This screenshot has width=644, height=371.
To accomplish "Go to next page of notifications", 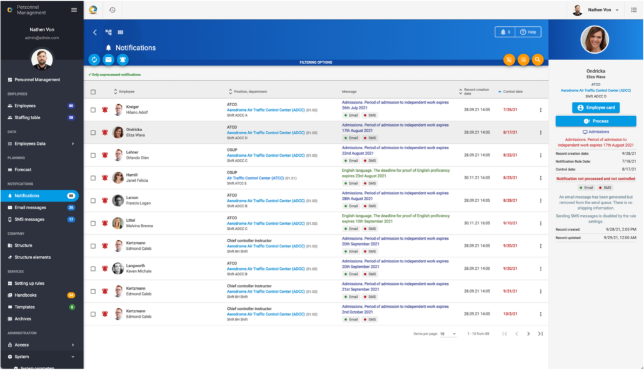I will (x=528, y=334).
